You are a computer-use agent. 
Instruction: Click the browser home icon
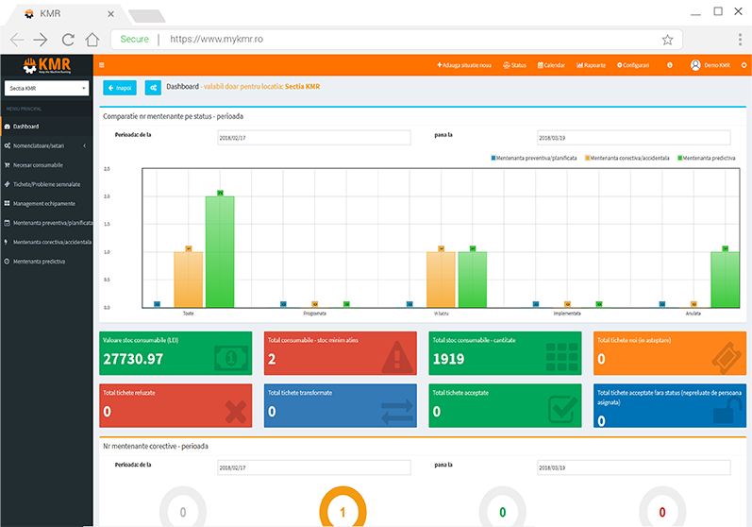tap(92, 40)
